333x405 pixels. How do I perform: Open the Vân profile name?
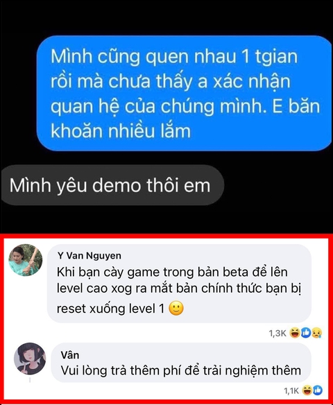coord(70,355)
